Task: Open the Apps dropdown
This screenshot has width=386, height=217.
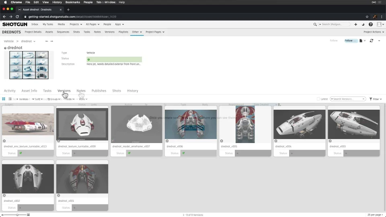Action: [x=119, y=25]
